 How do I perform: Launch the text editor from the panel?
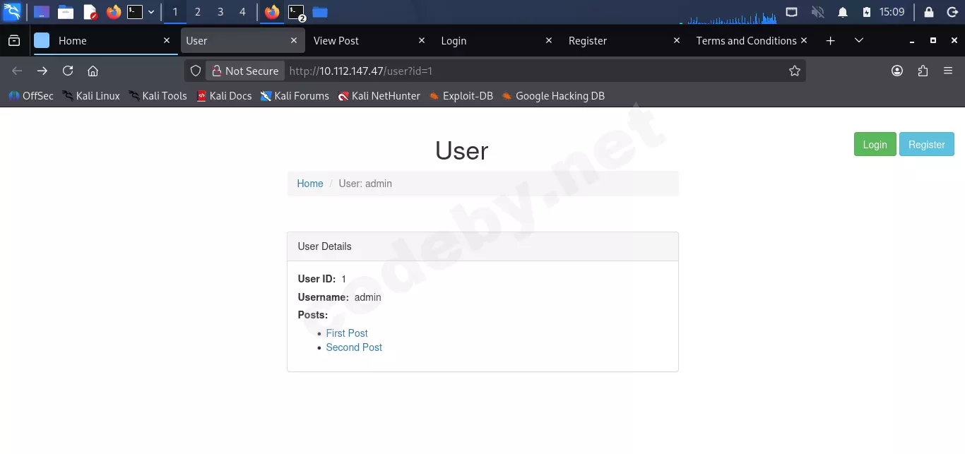click(x=90, y=12)
